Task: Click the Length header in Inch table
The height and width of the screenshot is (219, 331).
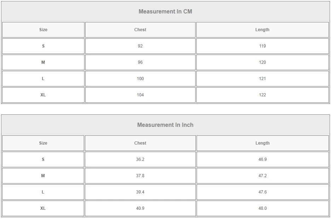Action: pyautogui.click(x=262, y=143)
